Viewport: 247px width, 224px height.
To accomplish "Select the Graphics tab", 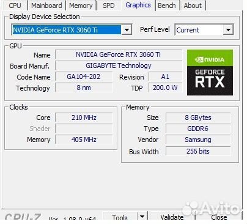I will click(138, 5).
